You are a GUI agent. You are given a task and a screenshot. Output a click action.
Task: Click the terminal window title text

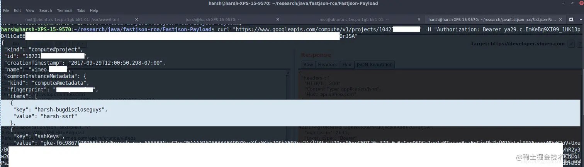pos(293,3)
